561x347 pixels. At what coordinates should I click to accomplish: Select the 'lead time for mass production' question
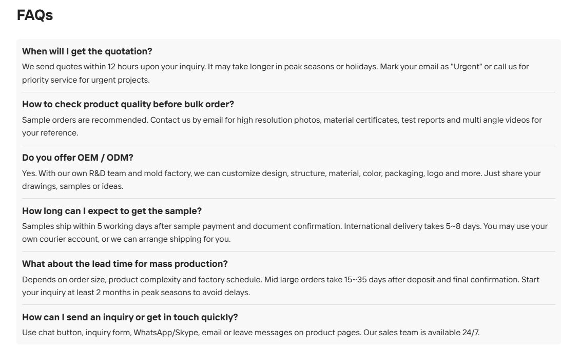click(x=125, y=264)
